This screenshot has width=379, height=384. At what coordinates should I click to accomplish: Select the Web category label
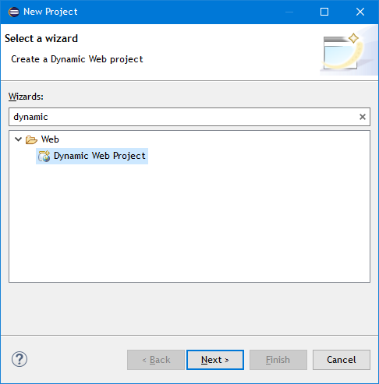pyautogui.click(x=50, y=139)
